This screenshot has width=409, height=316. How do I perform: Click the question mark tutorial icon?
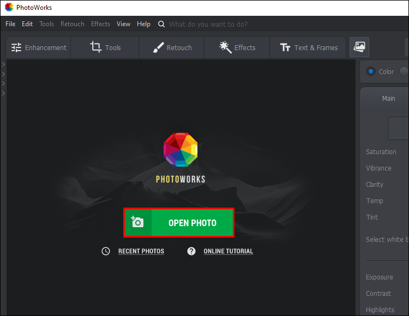click(191, 251)
